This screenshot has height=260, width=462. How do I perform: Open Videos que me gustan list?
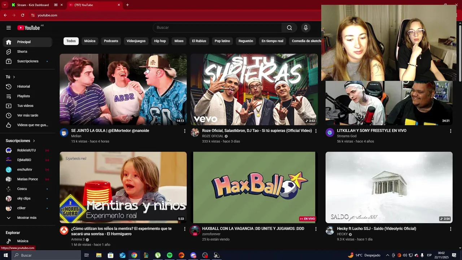[x=27, y=125]
